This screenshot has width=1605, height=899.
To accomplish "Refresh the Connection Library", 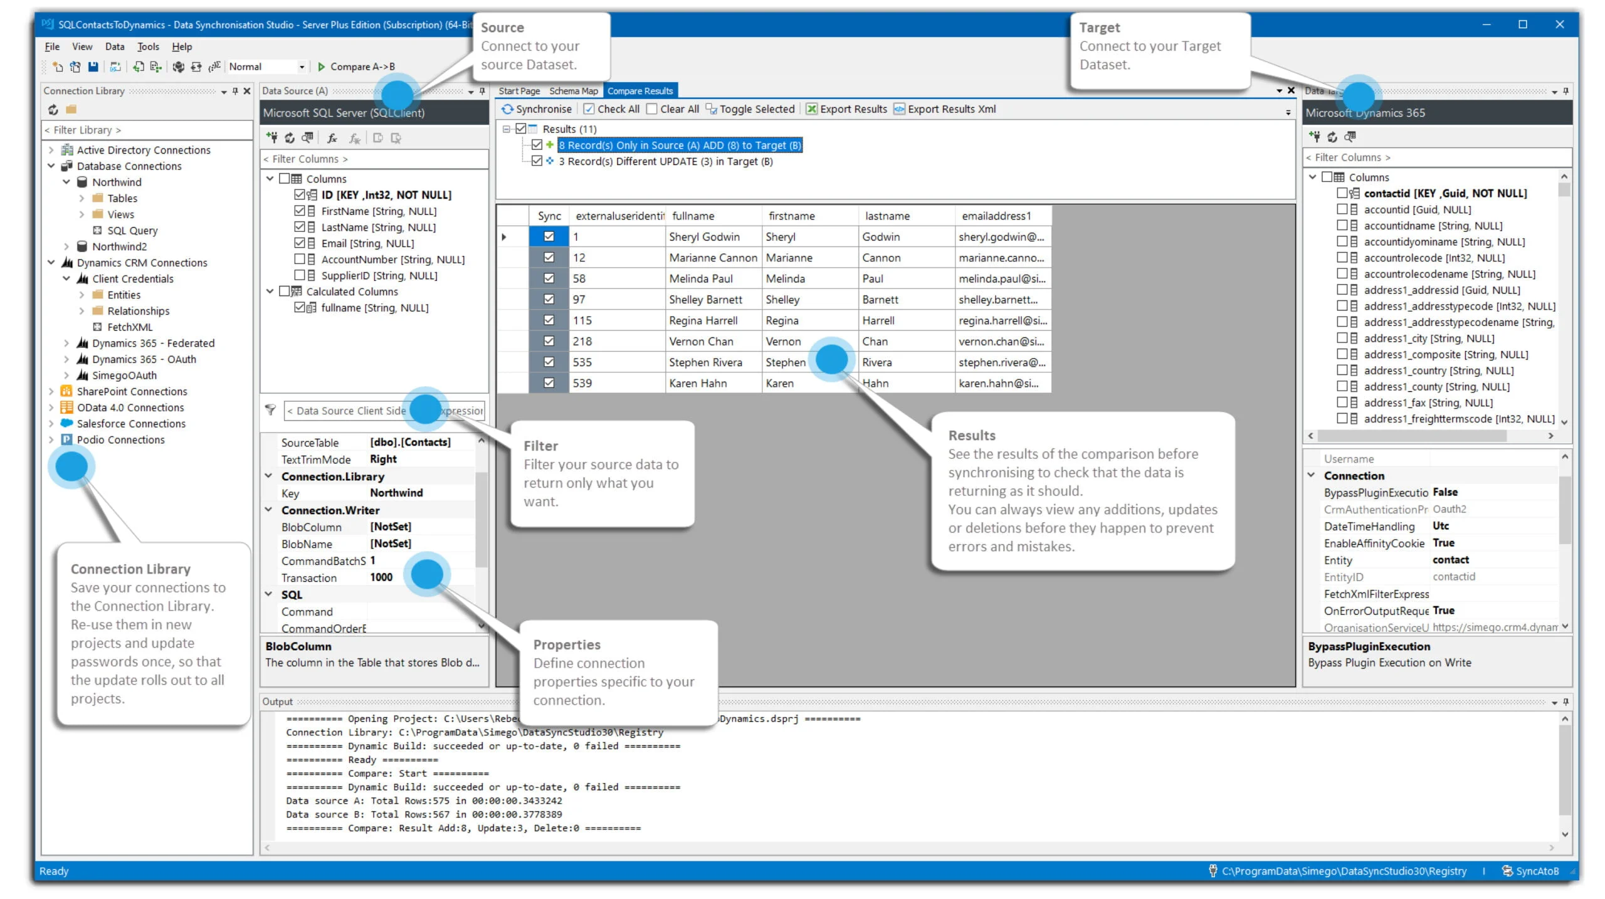I will [x=53, y=110].
